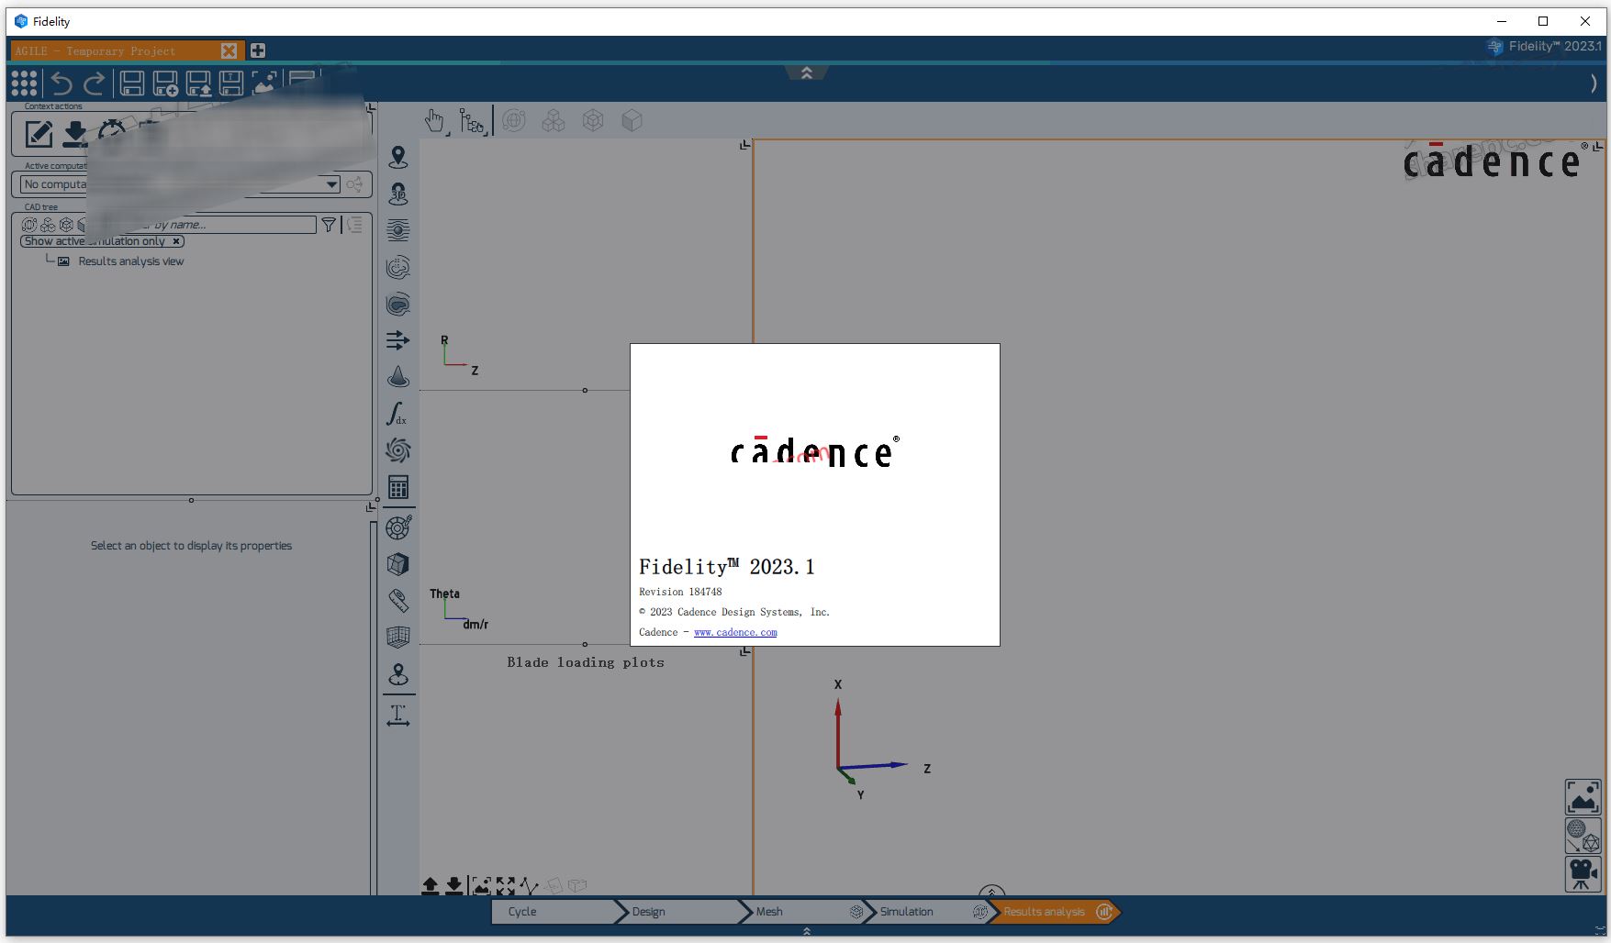Image resolution: width=1611 pixels, height=943 pixels.
Task: Click the edit pencil icon in Context actions
Action: (39, 135)
